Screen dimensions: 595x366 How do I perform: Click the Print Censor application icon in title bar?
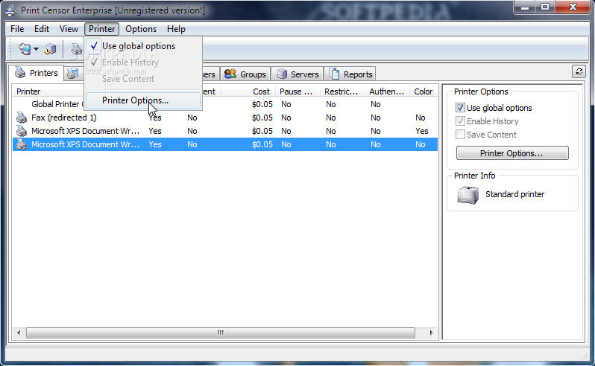coord(11,10)
